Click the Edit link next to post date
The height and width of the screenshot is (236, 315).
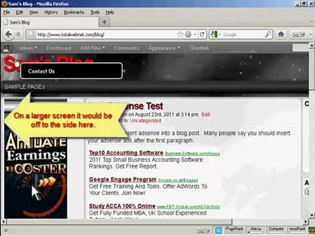tap(205, 115)
